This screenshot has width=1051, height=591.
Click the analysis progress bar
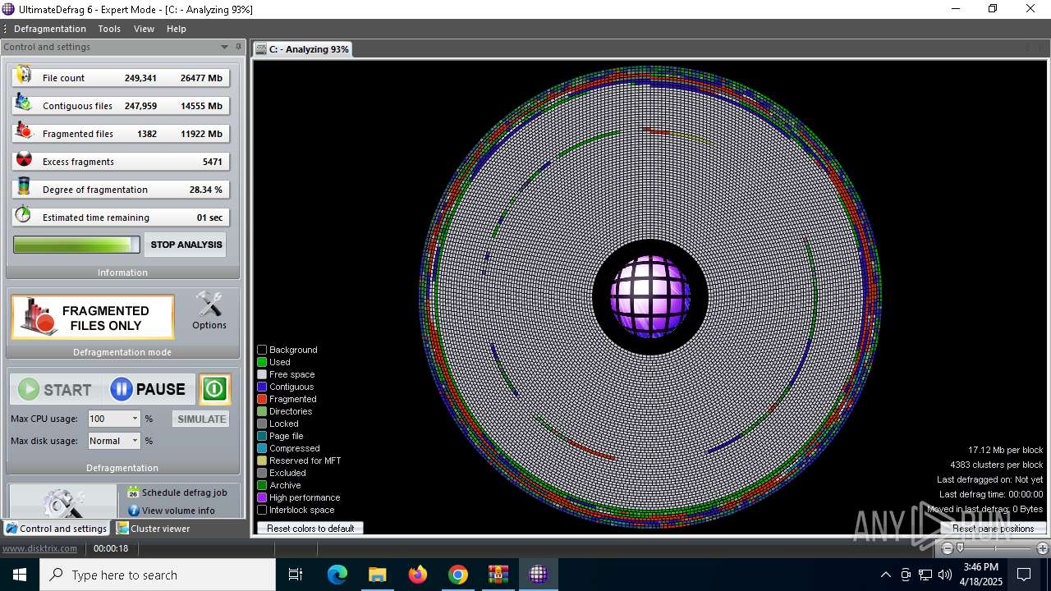click(76, 245)
